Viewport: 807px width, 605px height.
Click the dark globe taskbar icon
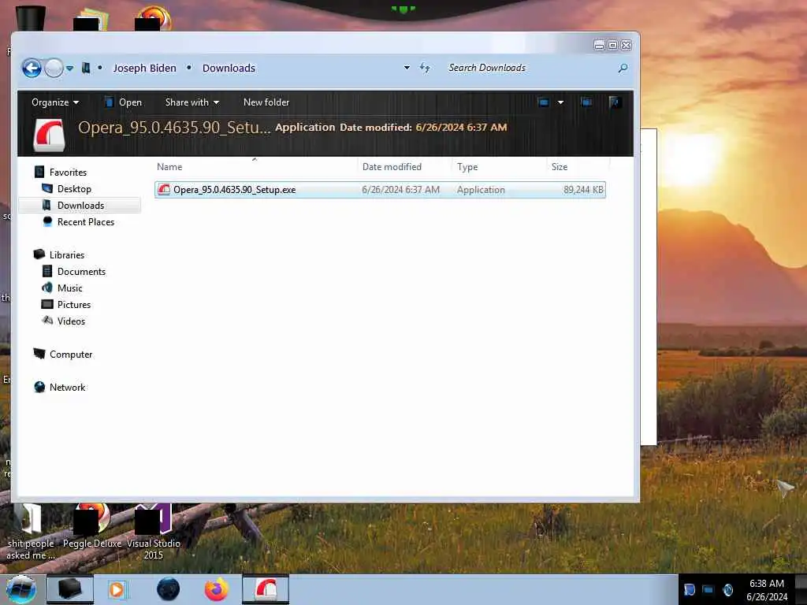click(x=169, y=589)
